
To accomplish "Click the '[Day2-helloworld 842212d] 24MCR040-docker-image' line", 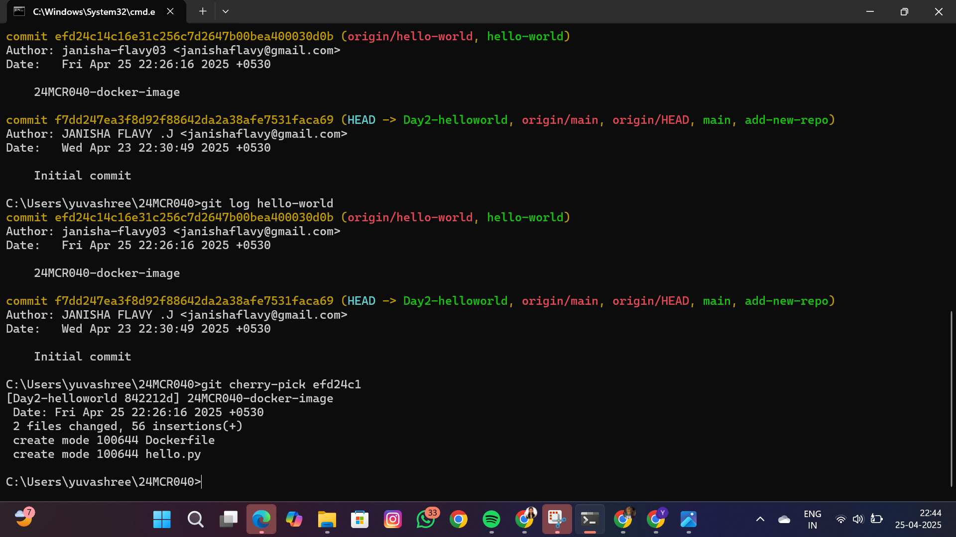I will (170, 398).
